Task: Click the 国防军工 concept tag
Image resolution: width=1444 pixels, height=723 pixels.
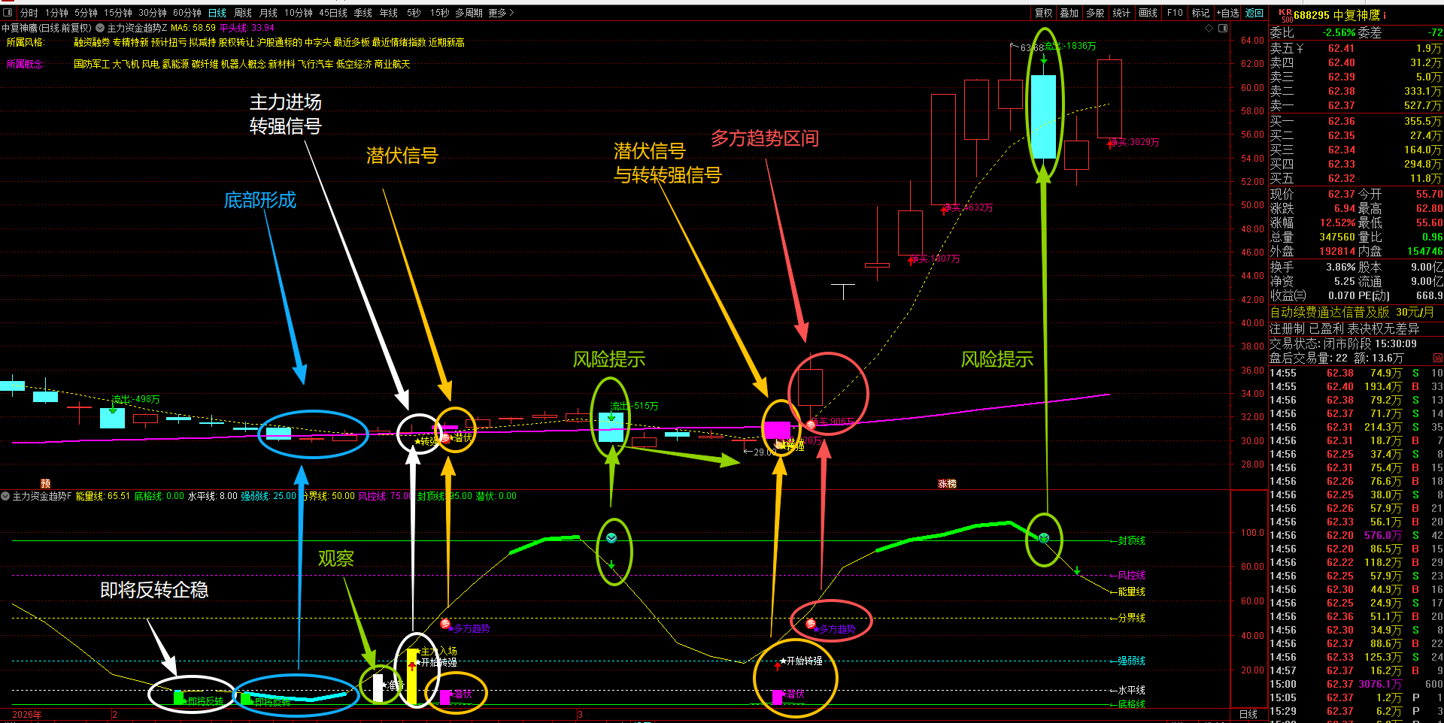Action: [92, 65]
